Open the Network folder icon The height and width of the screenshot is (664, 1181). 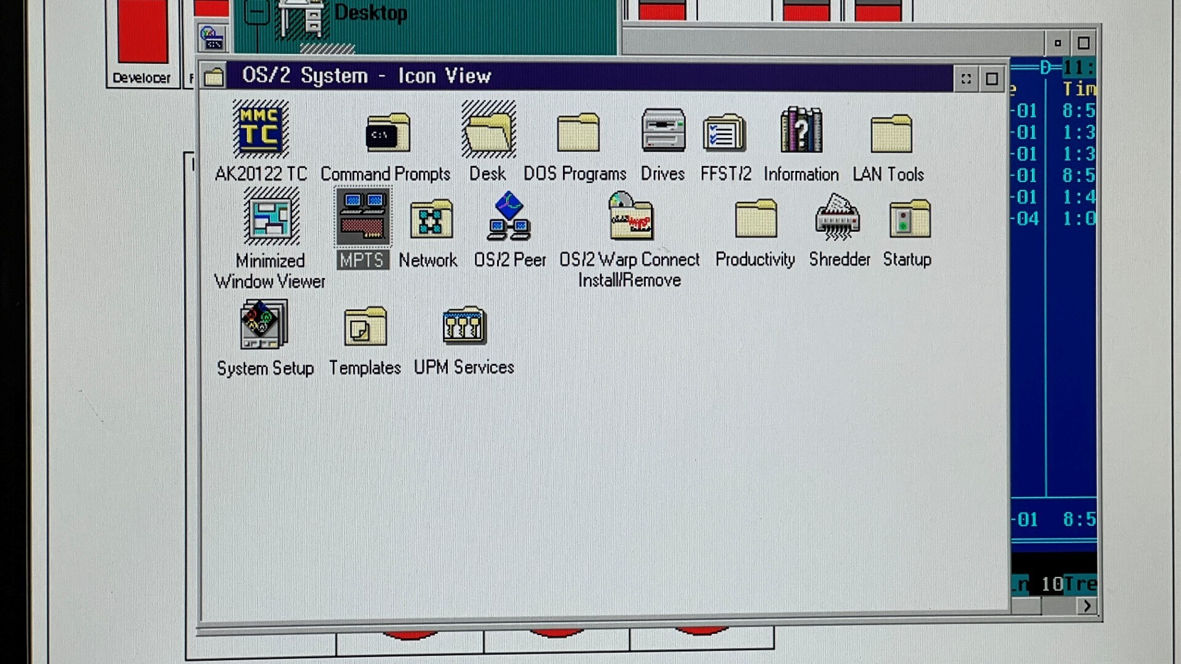coord(431,219)
